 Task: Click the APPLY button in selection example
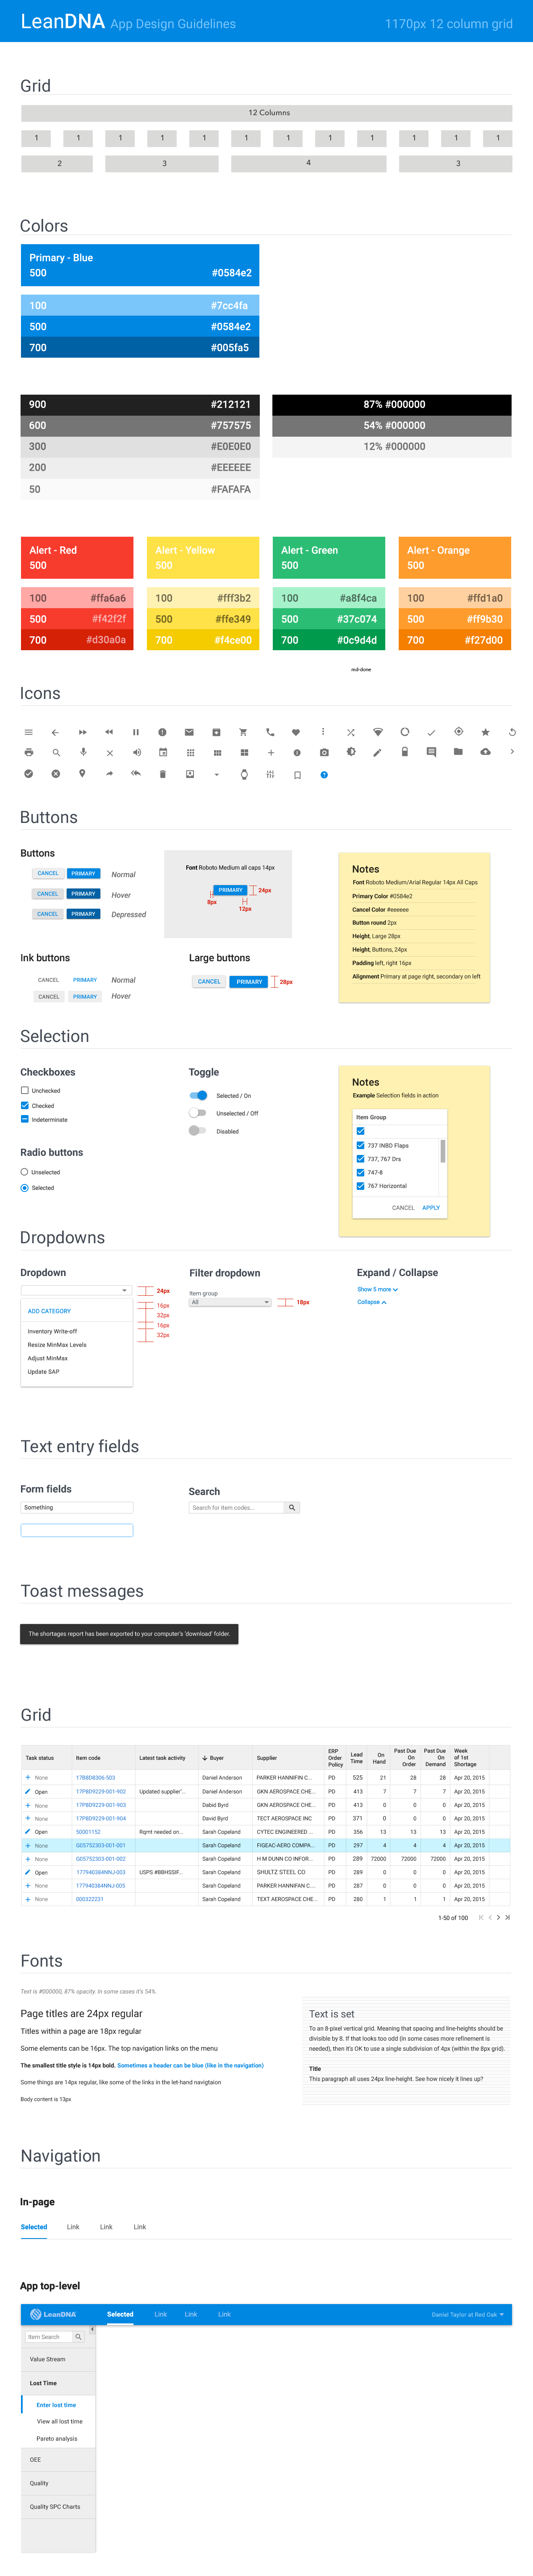coord(431,1207)
